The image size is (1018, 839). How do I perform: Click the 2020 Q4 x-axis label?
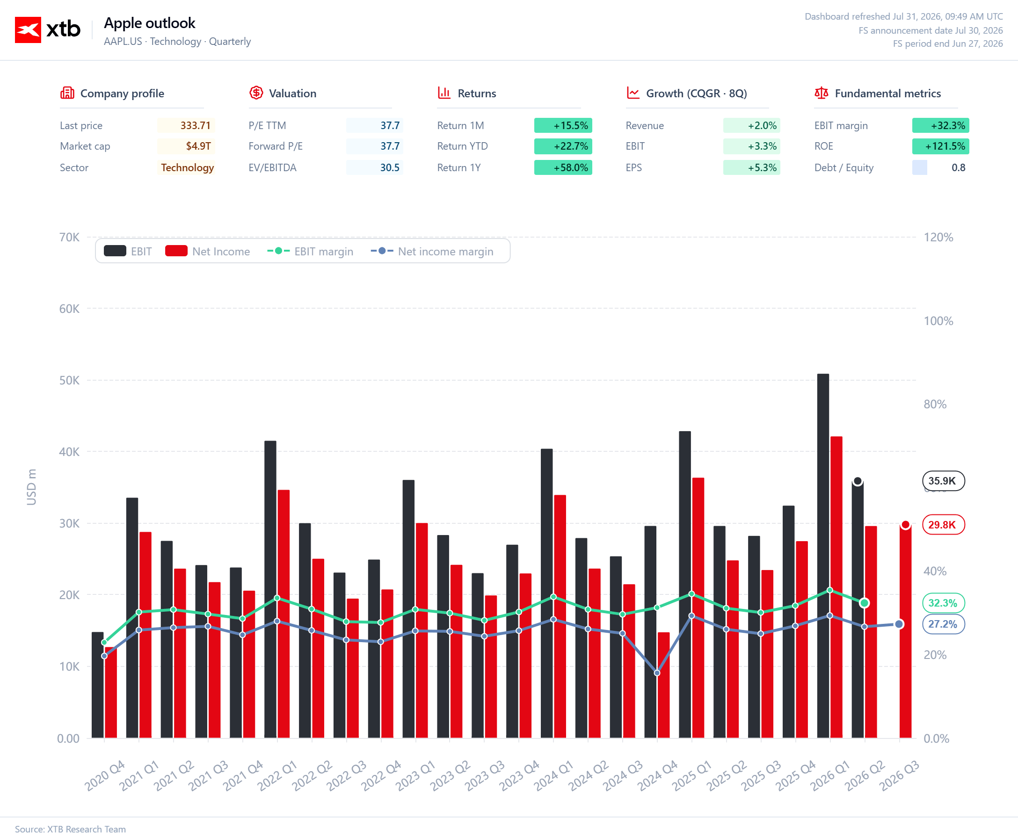coord(105,775)
